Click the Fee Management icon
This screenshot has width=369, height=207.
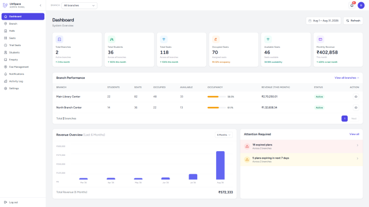5,67
